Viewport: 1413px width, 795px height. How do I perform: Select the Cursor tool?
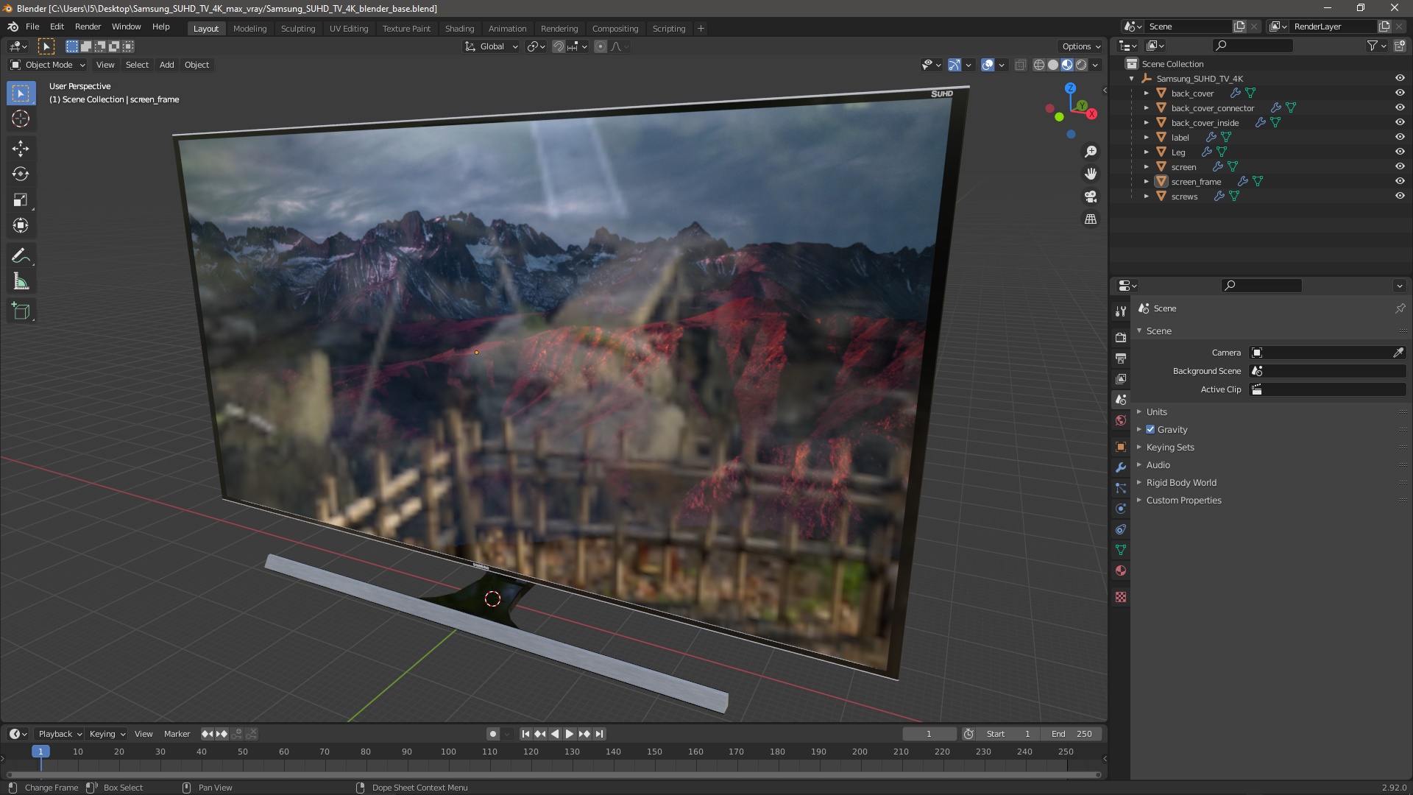pyautogui.click(x=21, y=119)
